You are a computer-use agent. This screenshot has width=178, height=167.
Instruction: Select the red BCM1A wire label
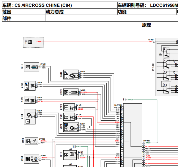point(82,158)
